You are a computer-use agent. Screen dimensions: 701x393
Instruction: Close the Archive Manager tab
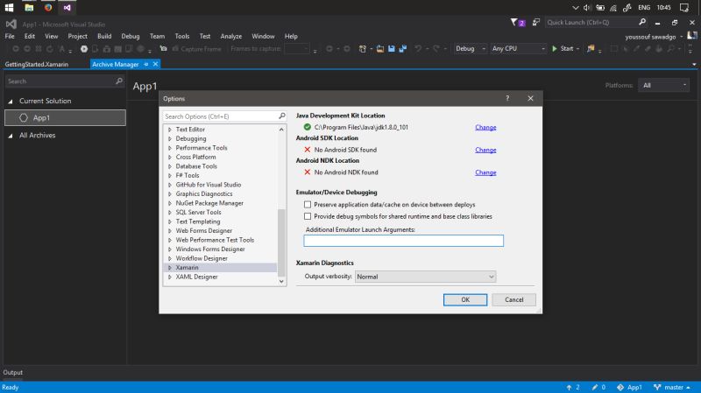point(156,64)
